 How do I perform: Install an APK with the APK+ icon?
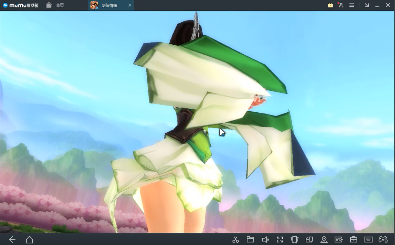coord(339,240)
